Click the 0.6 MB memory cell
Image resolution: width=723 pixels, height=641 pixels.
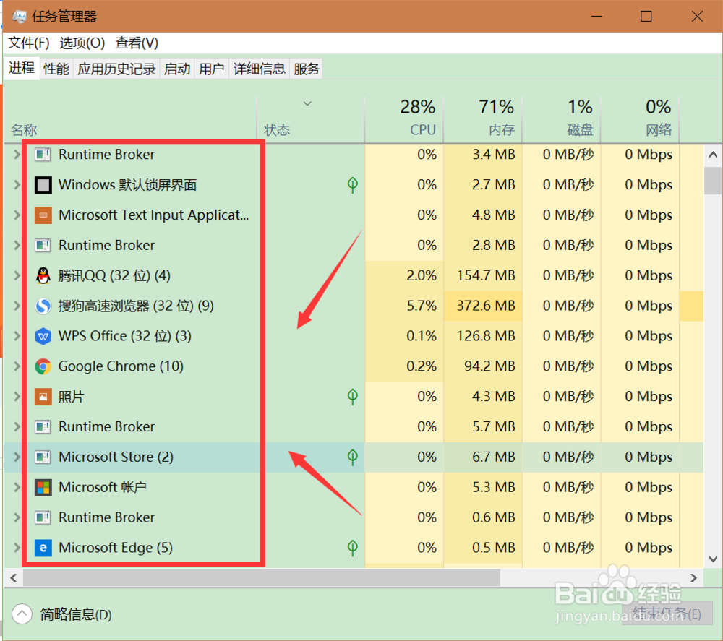pos(483,517)
